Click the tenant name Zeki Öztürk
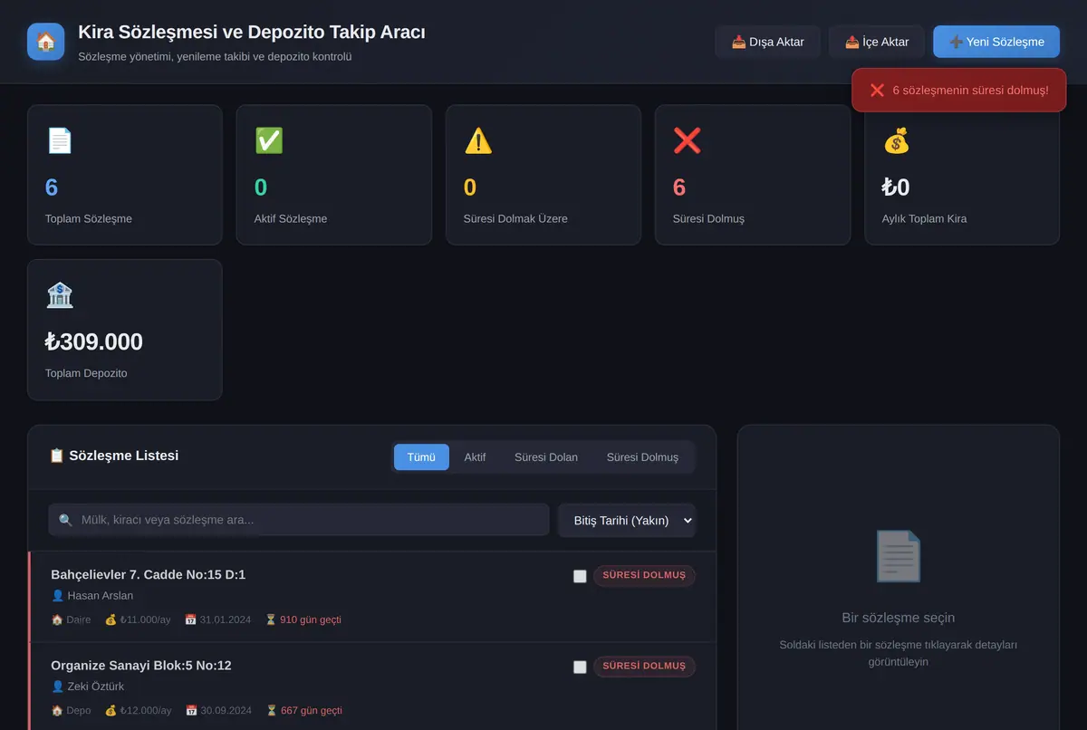 tap(96, 687)
